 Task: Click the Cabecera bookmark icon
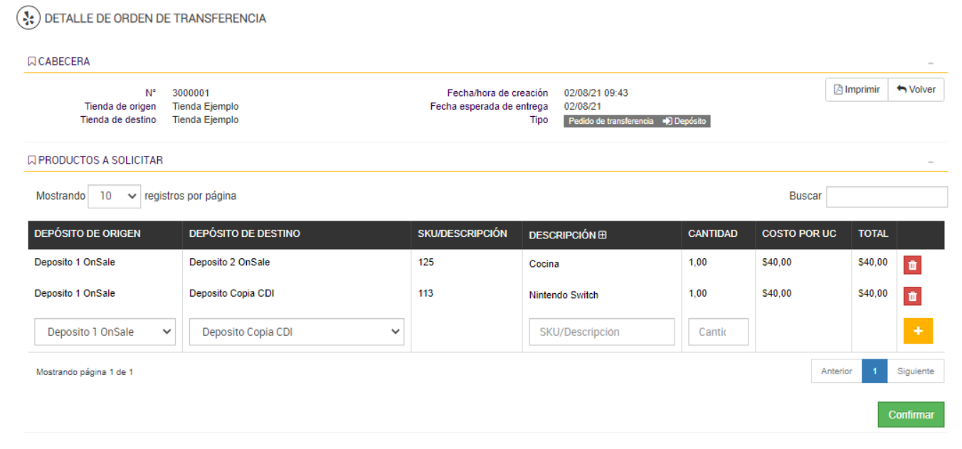pos(31,62)
